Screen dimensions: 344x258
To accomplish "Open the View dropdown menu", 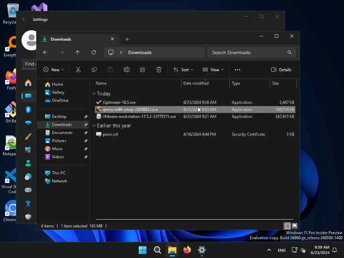I will click(x=213, y=70).
